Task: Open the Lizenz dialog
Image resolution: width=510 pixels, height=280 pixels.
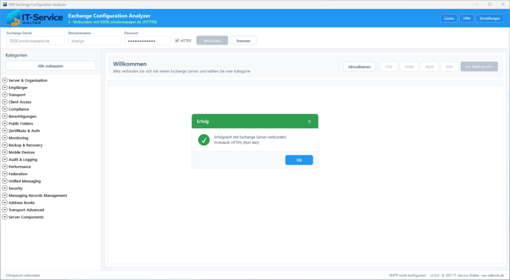Action: coord(449,18)
